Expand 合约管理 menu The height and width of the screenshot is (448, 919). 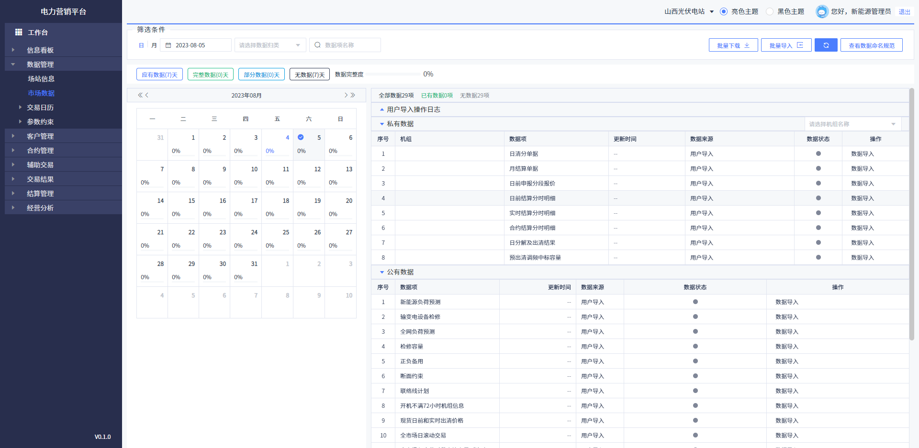pos(63,150)
